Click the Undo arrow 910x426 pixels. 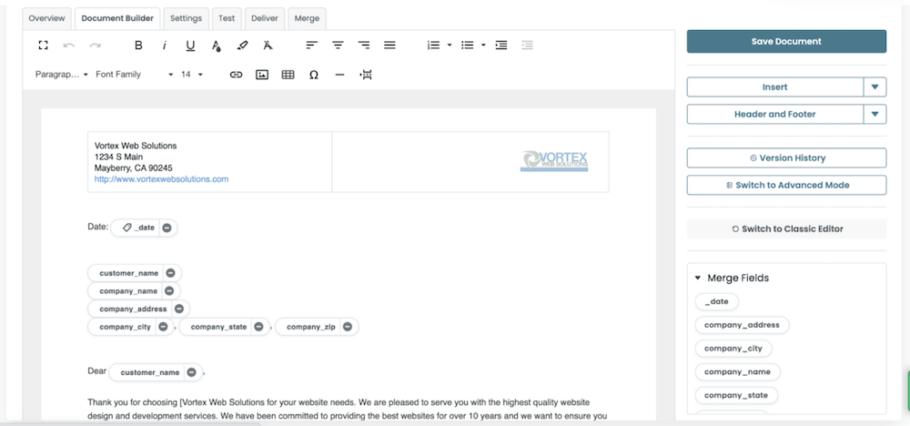[x=68, y=46]
